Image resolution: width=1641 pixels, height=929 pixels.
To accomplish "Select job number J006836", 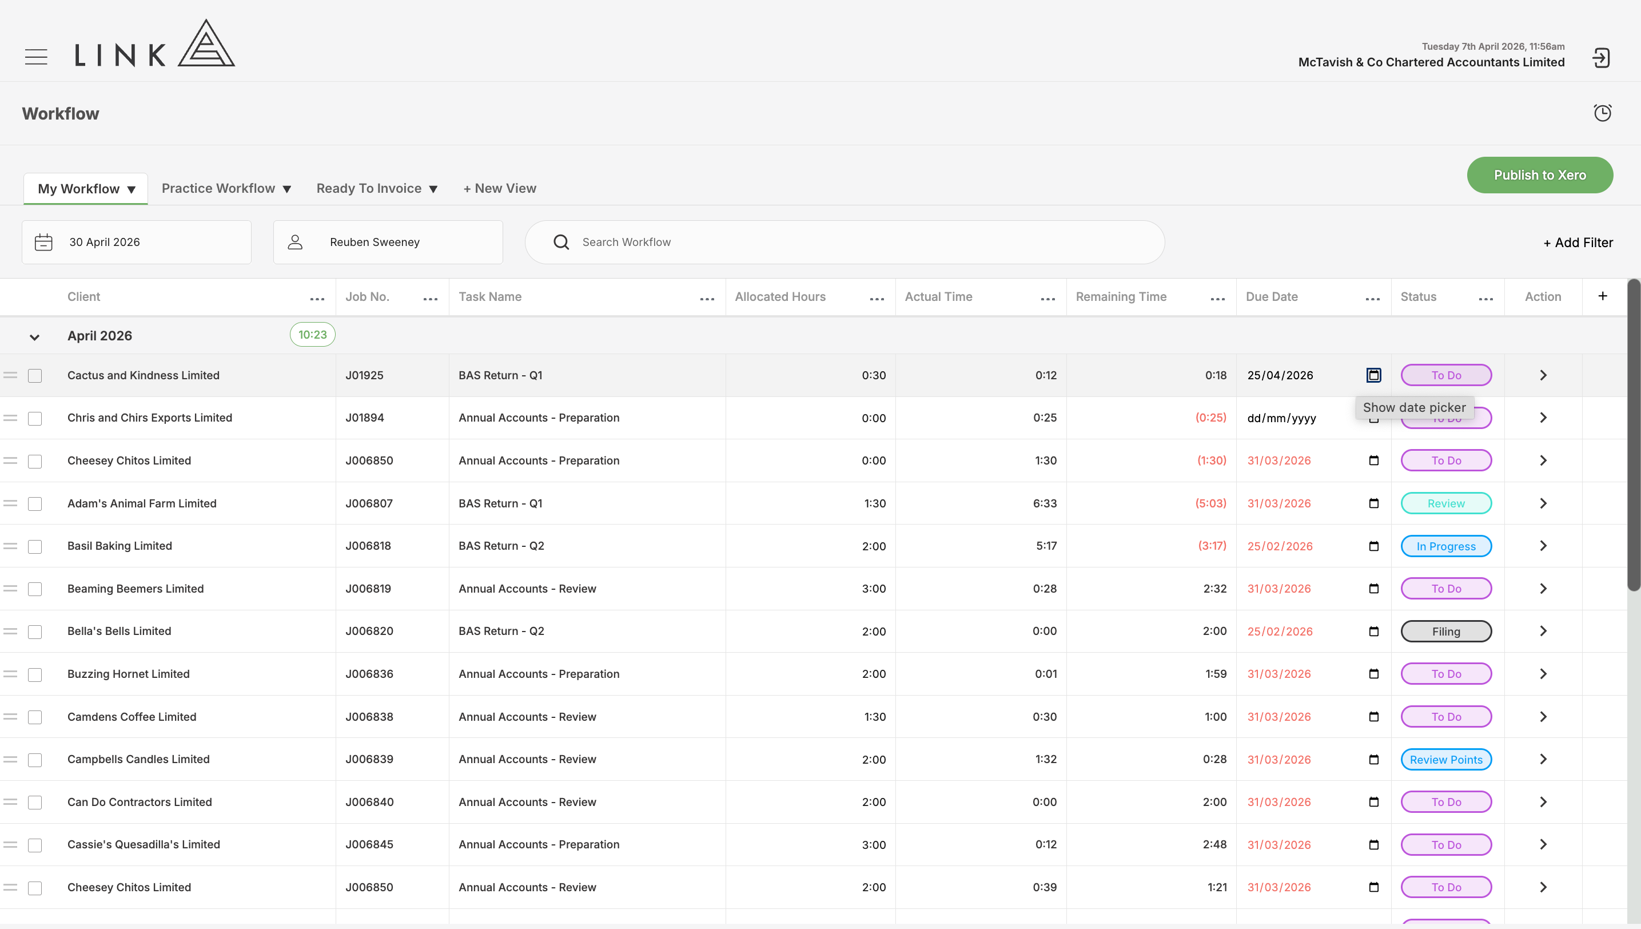I will point(369,674).
